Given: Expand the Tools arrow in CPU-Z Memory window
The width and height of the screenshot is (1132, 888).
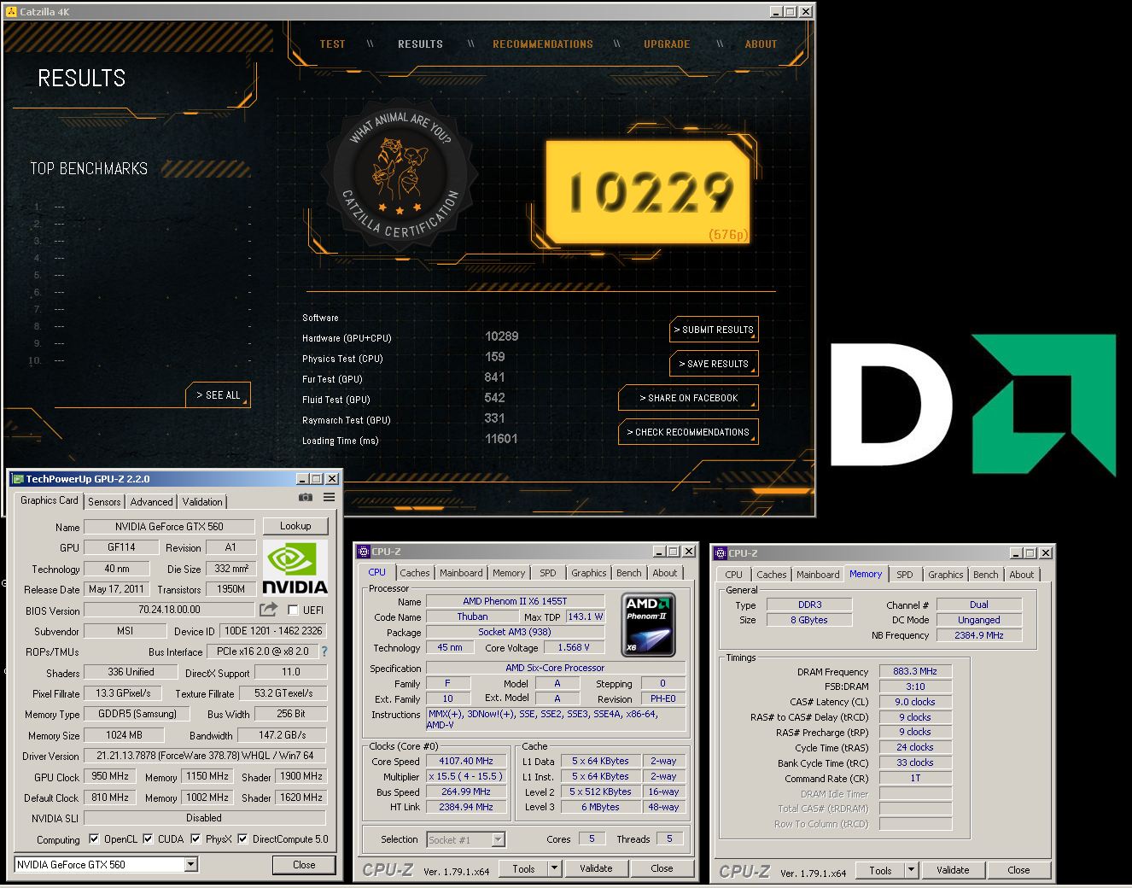Looking at the screenshot, I should [x=911, y=870].
